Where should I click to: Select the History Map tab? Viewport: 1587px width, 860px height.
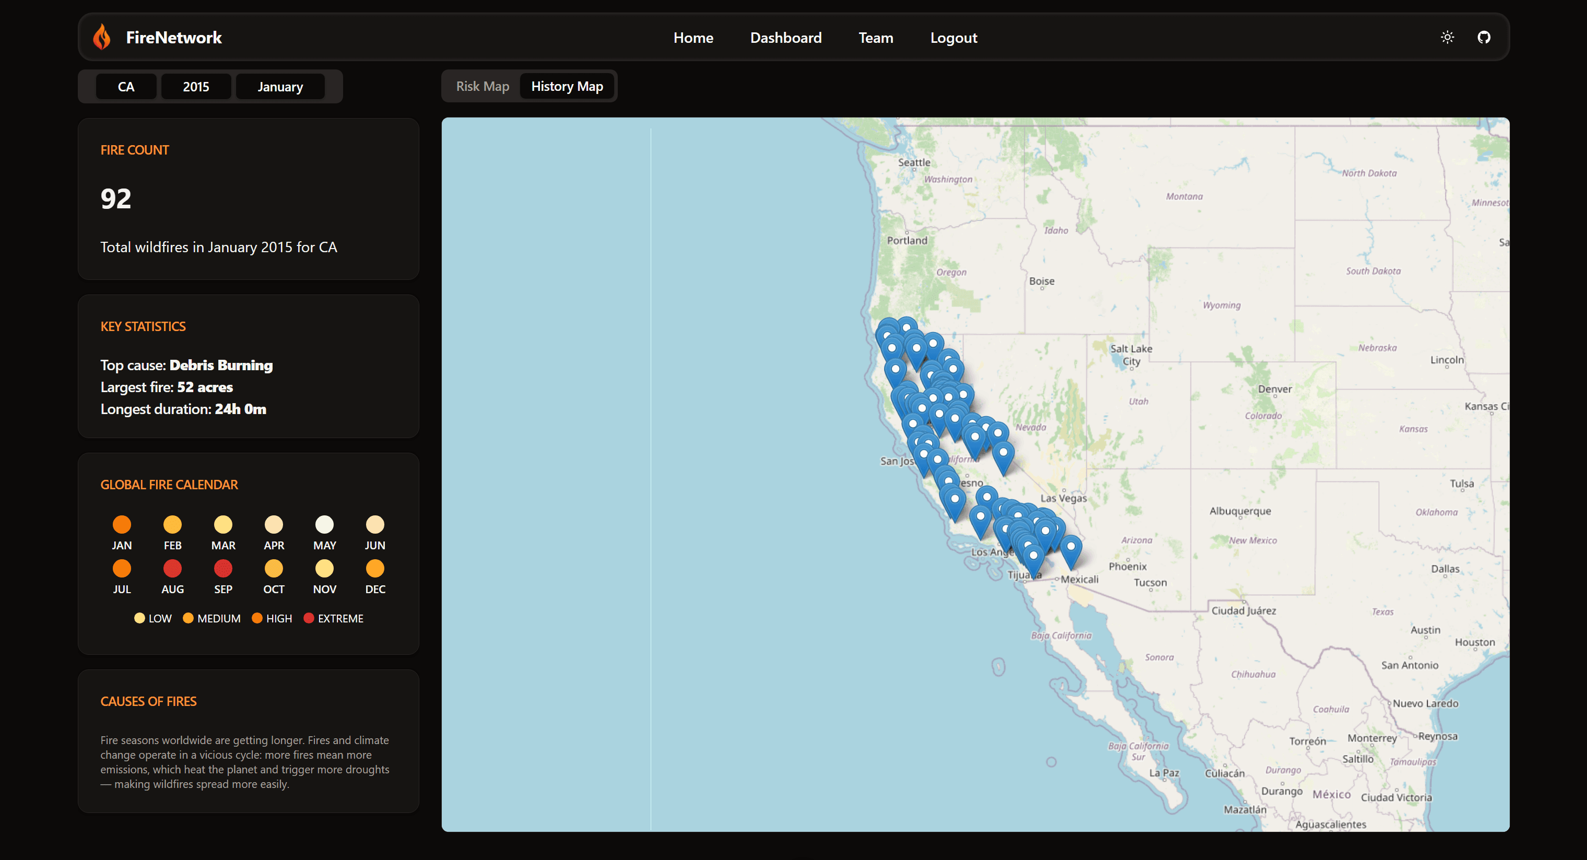pos(567,86)
